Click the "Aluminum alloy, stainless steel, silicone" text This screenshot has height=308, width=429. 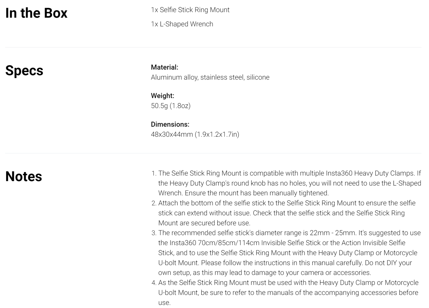(x=210, y=77)
